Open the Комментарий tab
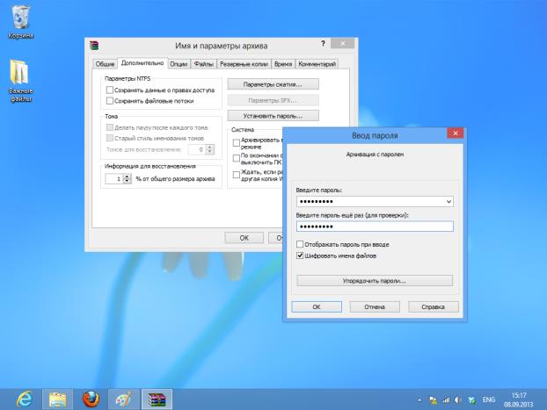 pyautogui.click(x=317, y=64)
